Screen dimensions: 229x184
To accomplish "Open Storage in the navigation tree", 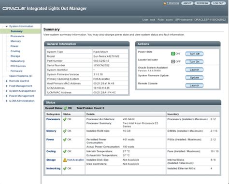I will [15, 56].
